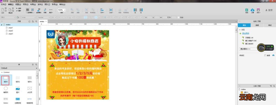276x105 pixels.
Task: Toggle the right panel icon
Action: [x=141, y=10]
